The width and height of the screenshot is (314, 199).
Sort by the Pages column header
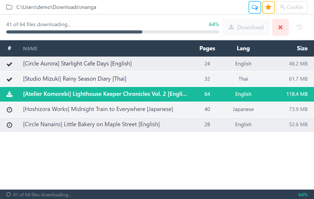tap(207, 48)
